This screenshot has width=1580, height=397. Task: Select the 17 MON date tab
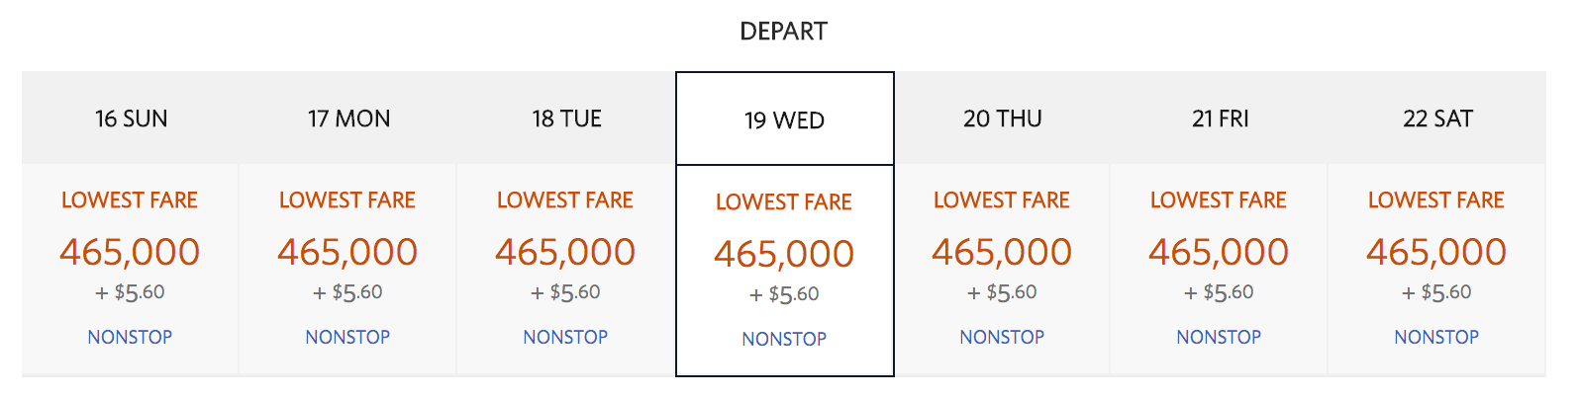[348, 119]
